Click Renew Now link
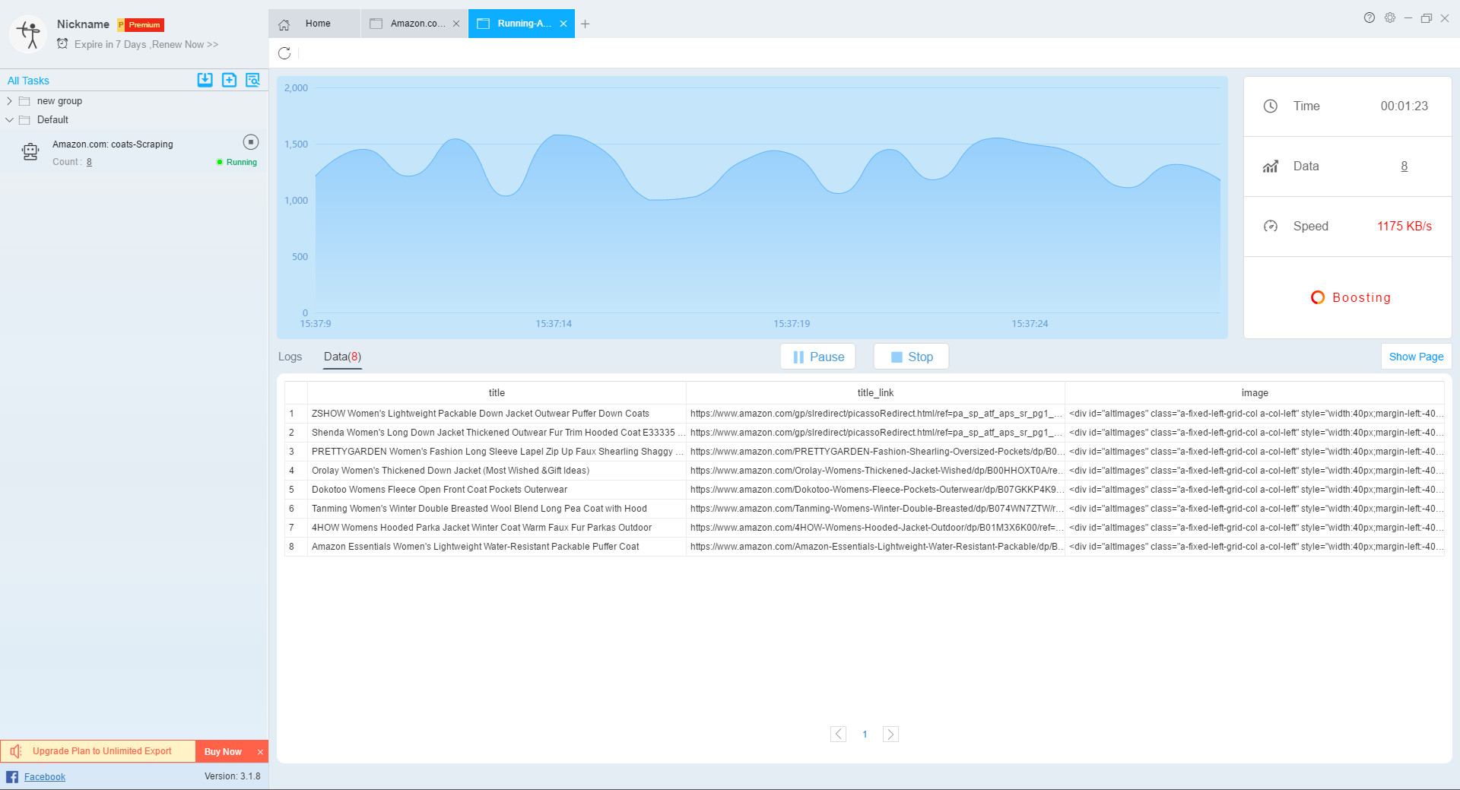Image resolution: width=1460 pixels, height=790 pixels. pyautogui.click(x=185, y=44)
